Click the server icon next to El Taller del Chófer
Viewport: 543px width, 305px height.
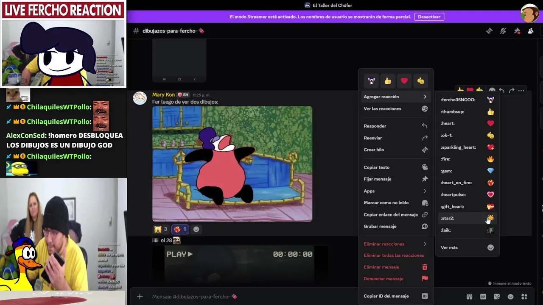(x=307, y=5)
